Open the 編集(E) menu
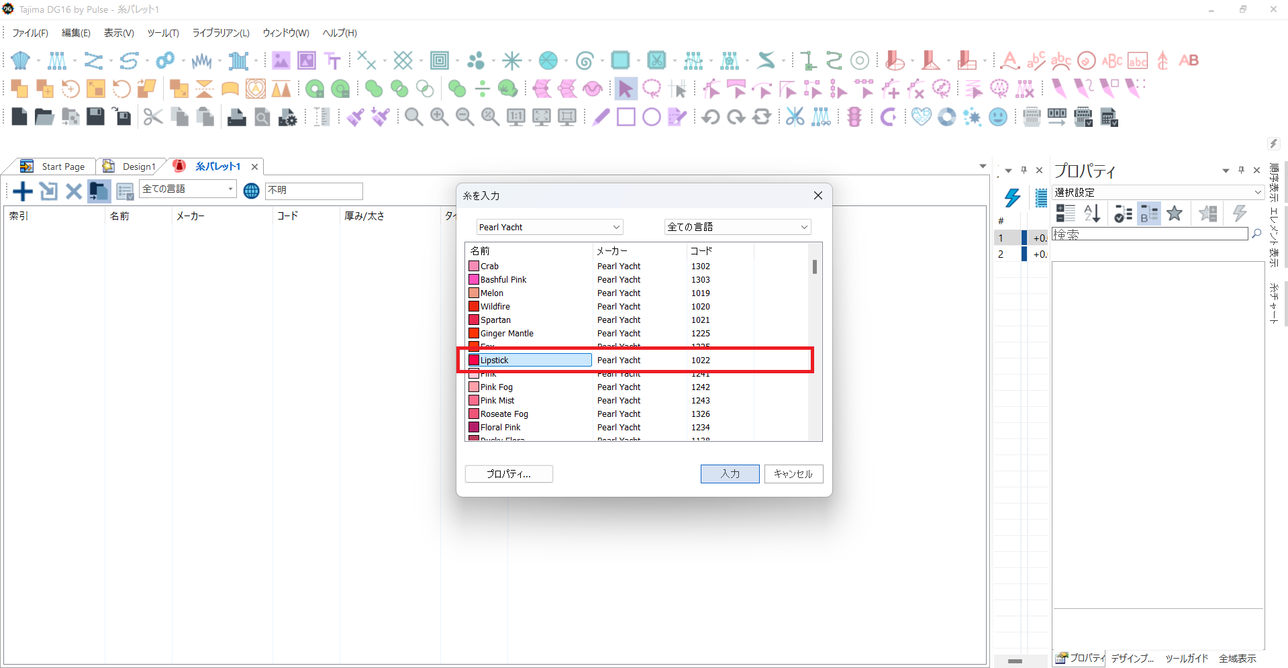Image resolution: width=1288 pixels, height=668 pixels. tap(76, 33)
